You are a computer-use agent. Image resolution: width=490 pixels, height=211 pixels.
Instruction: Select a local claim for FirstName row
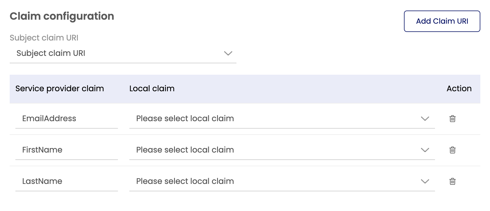pos(256,150)
